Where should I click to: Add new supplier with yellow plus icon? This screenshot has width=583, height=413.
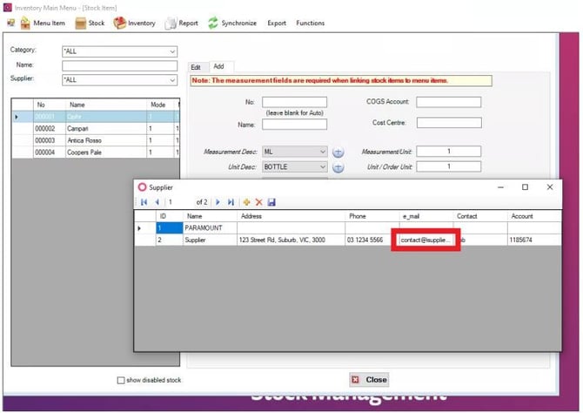pos(246,202)
